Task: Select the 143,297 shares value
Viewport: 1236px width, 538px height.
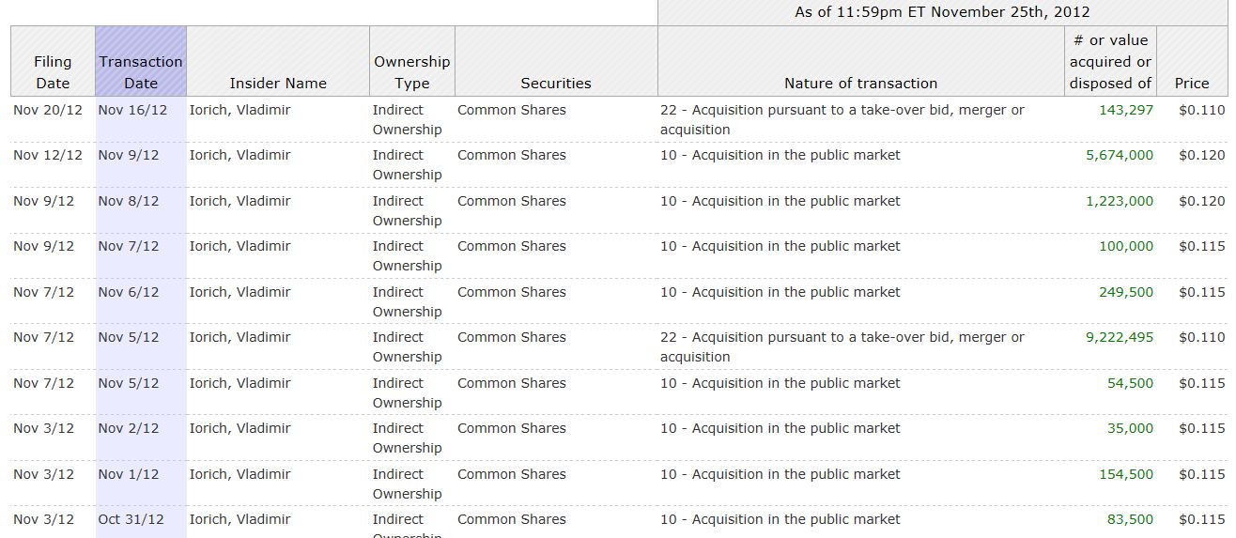Action: point(1125,110)
